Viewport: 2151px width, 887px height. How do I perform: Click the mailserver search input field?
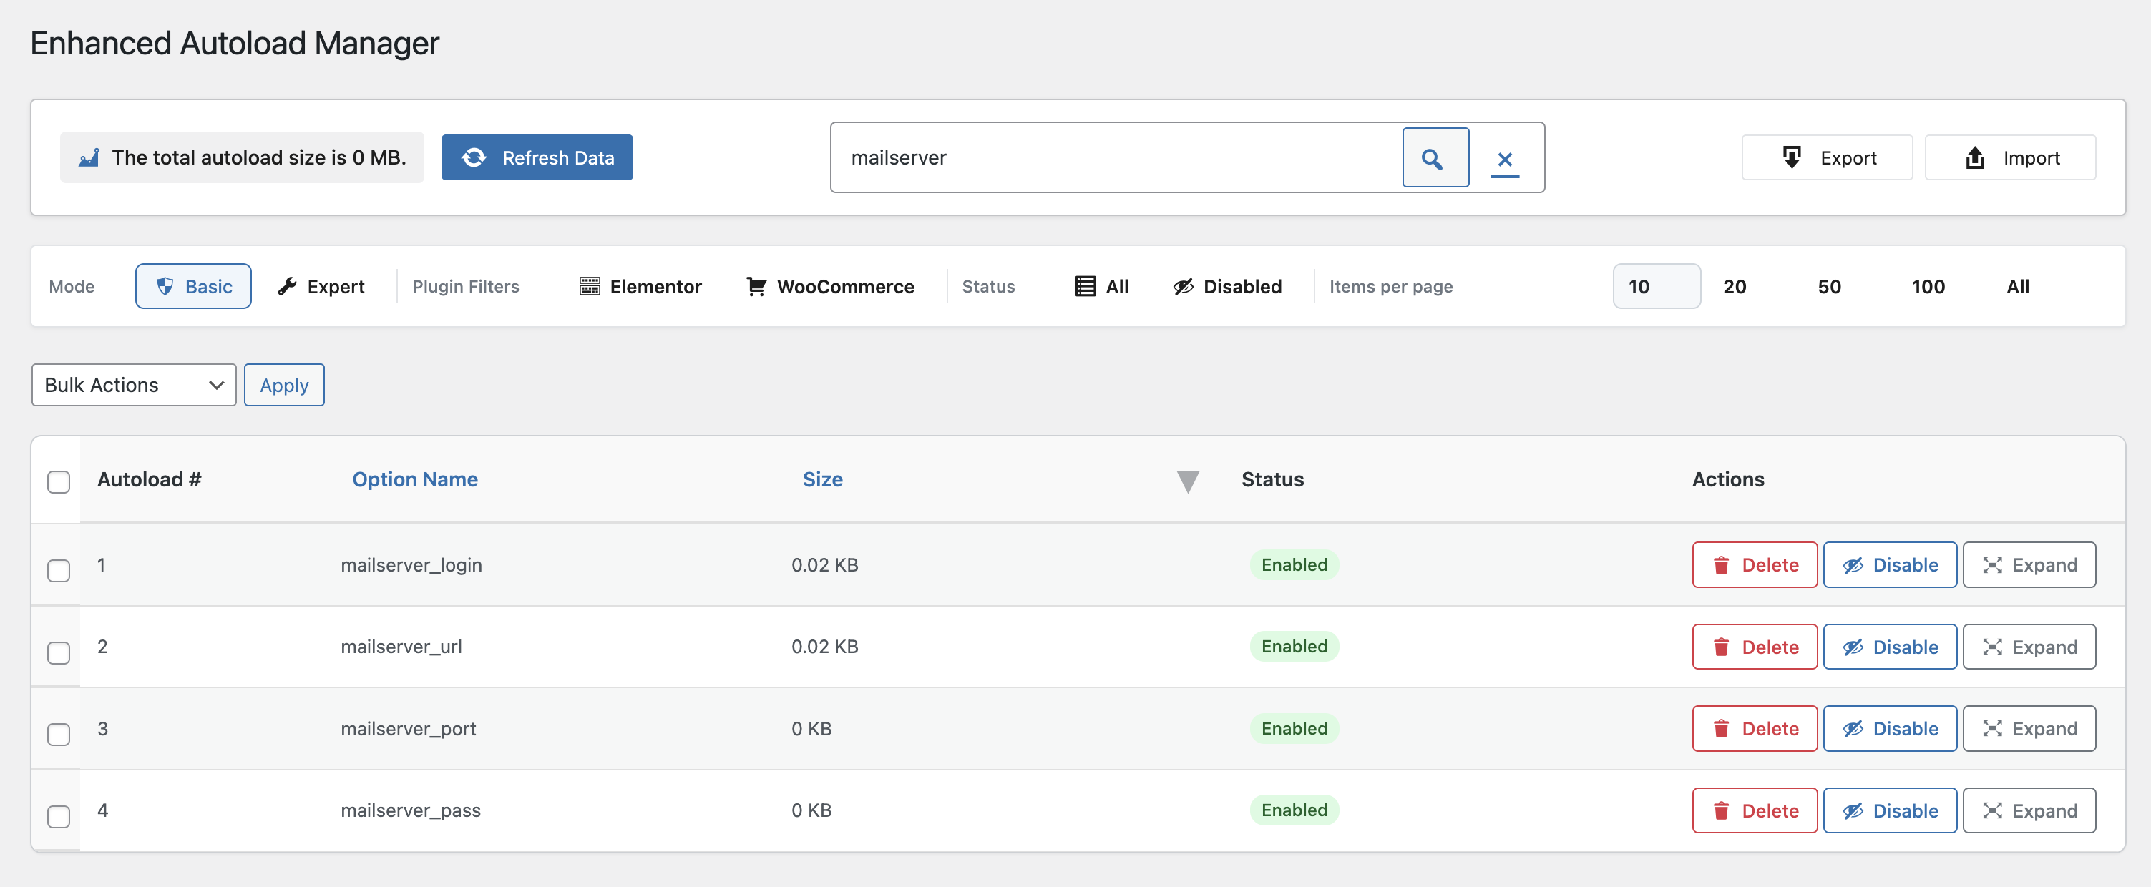click(1117, 157)
